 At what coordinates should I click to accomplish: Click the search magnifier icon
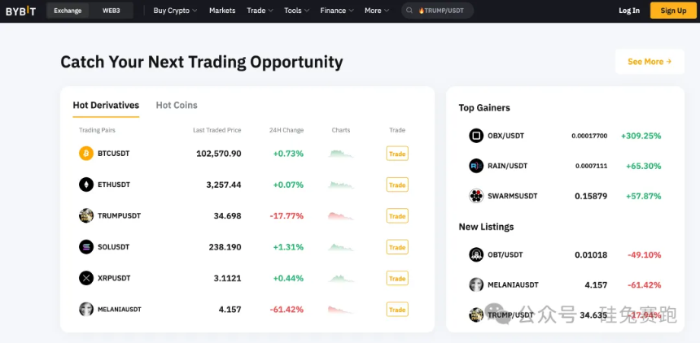point(409,11)
